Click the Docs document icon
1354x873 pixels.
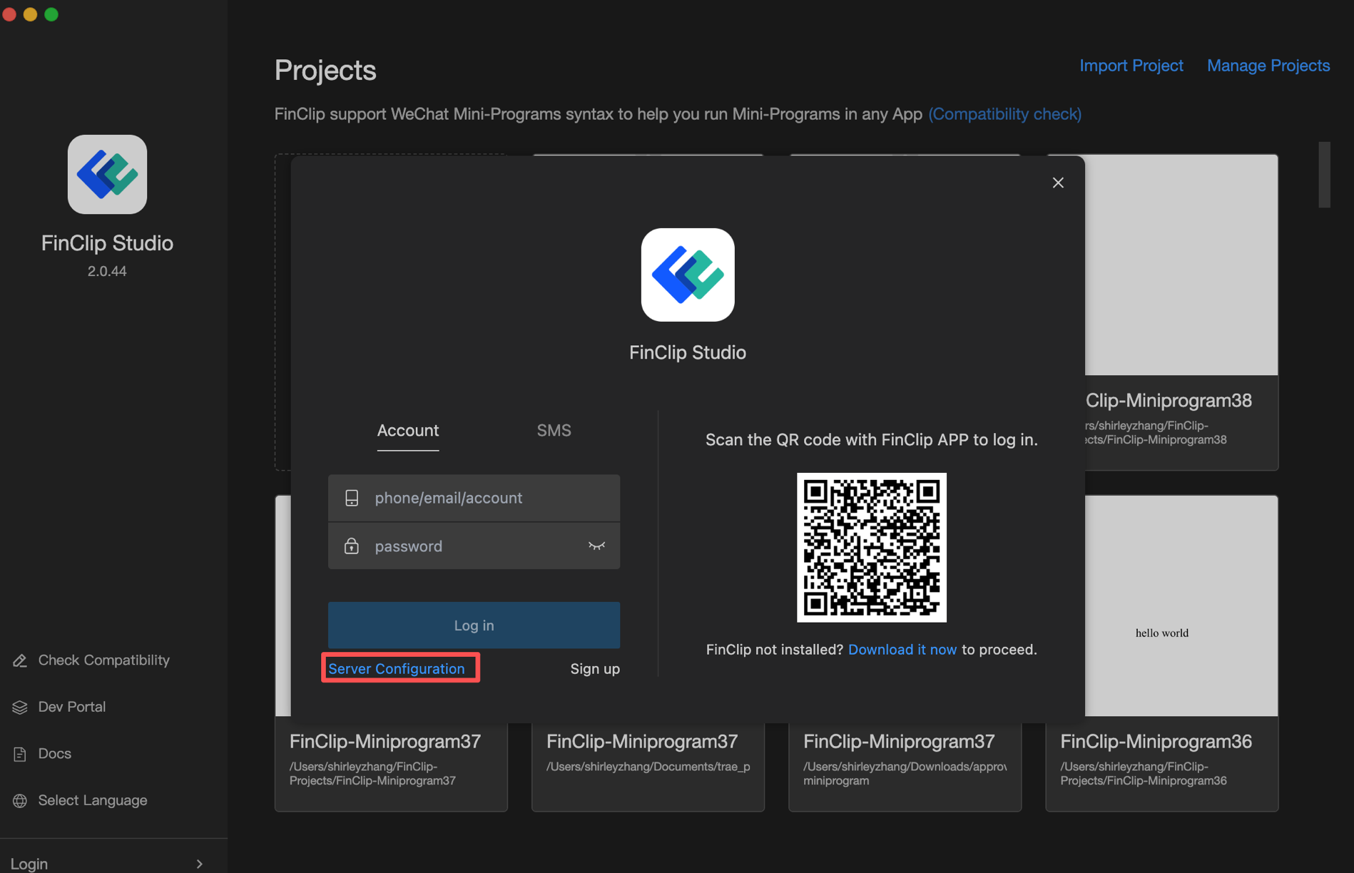point(20,754)
